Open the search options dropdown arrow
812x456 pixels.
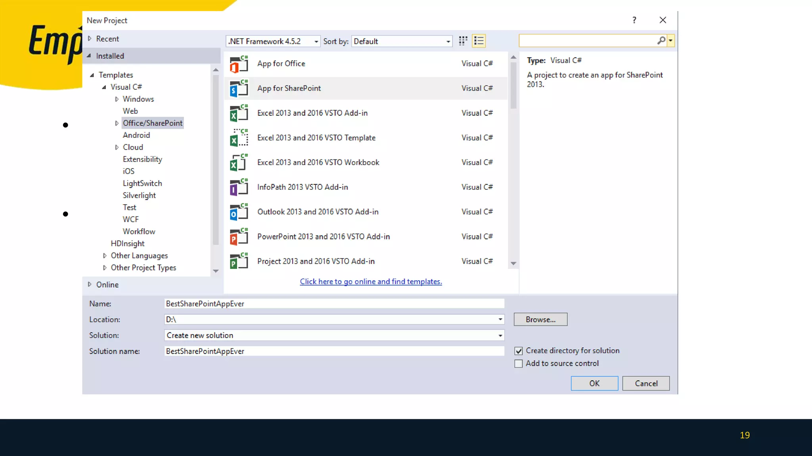670,40
